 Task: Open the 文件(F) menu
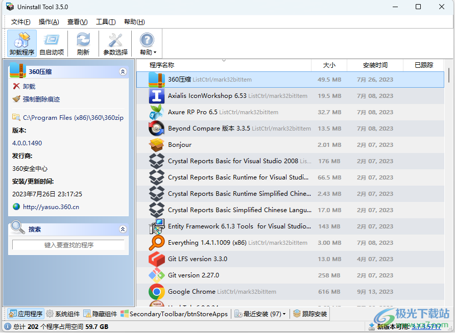(x=20, y=22)
